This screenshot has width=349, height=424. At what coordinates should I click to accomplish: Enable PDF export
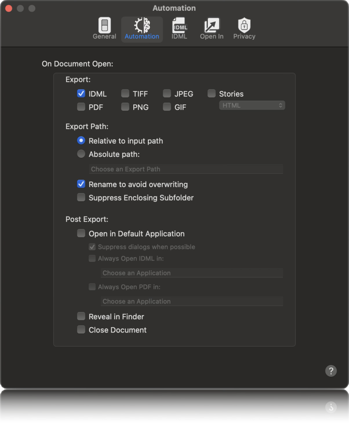pyautogui.click(x=81, y=107)
